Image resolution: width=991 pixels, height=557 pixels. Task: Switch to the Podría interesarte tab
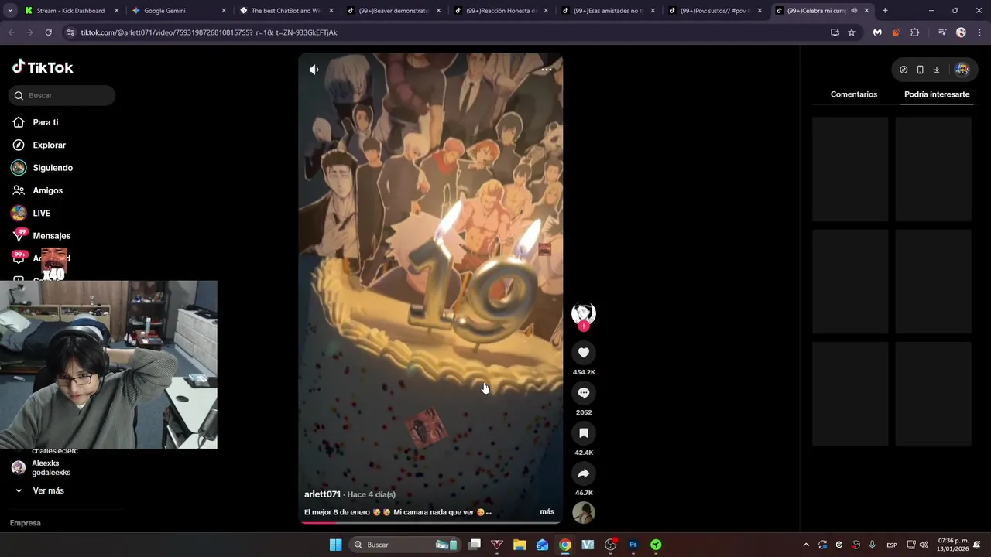(x=937, y=94)
